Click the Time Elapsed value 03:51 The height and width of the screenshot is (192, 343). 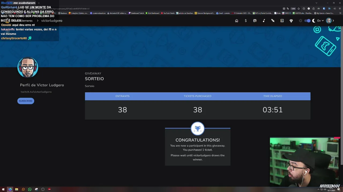click(273, 110)
